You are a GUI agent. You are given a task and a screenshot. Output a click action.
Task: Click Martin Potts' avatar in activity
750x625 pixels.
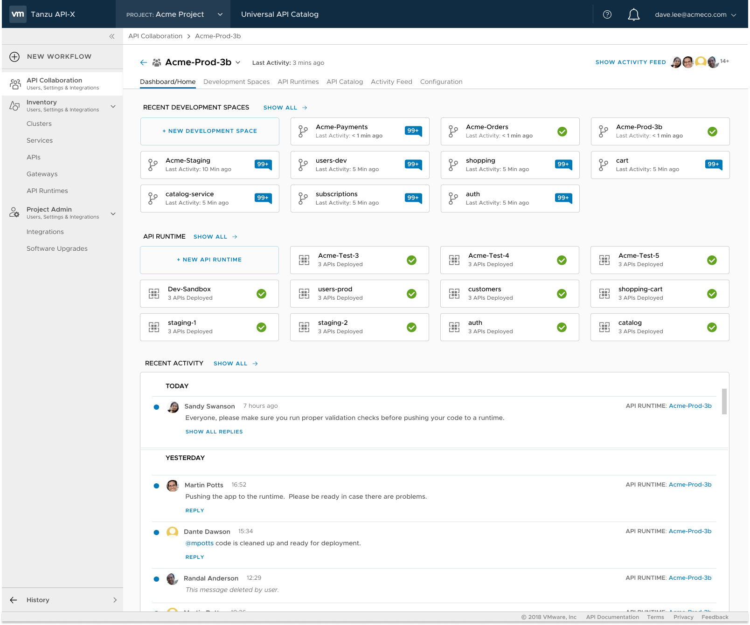tap(173, 486)
